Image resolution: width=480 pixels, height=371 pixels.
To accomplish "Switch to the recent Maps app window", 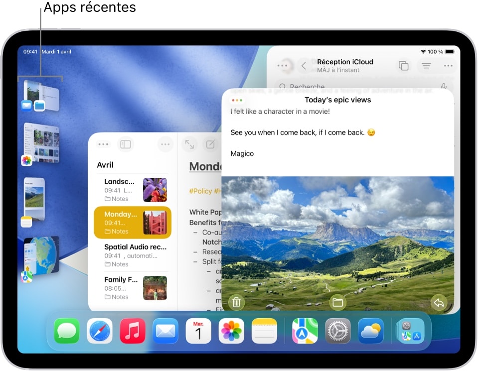I will [x=41, y=256].
